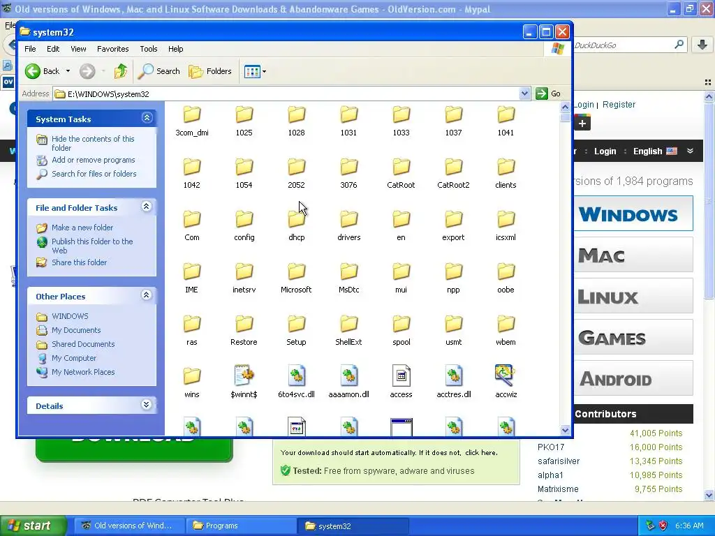715x536 pixels.
Task: Click Hide the contents of this folder
Action: click(93, 143)
